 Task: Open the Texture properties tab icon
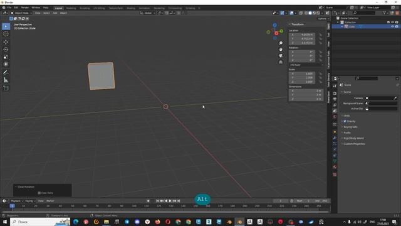point(335,175)
